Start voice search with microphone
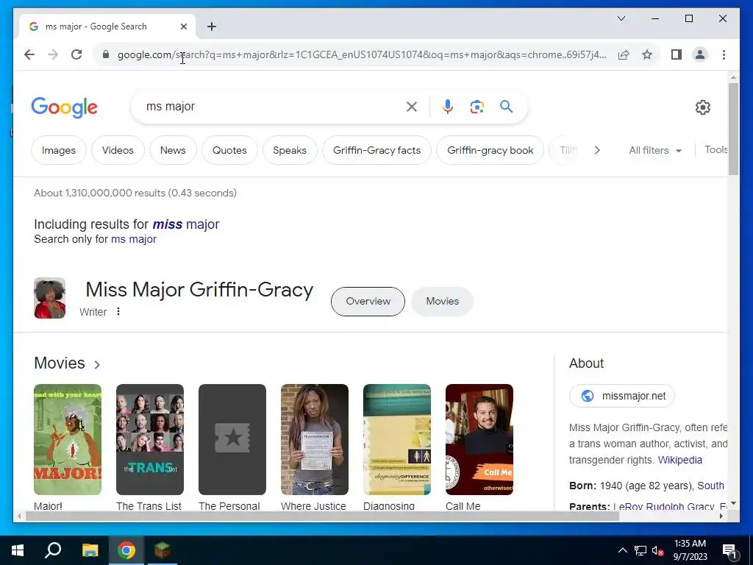753x565 pixels. coord(448,107)
